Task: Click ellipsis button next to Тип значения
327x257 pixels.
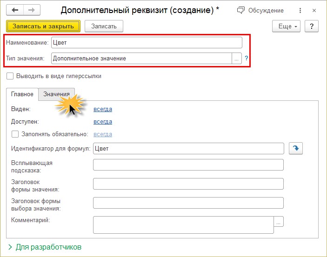Action: pyautogui.click(x=237, y=59)
